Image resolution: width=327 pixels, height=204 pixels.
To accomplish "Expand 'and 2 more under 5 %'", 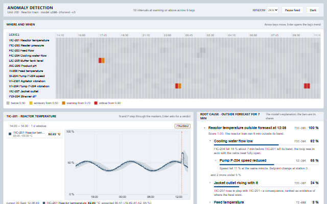I will 226,175.
